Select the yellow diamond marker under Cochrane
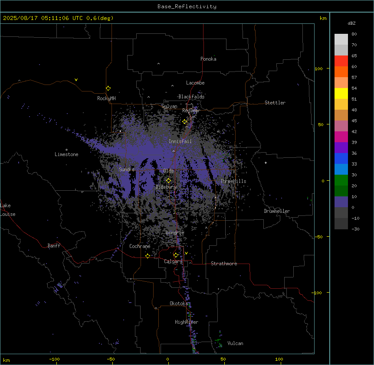This screenshot has width=374, height=365. click(x=148, y=256)
